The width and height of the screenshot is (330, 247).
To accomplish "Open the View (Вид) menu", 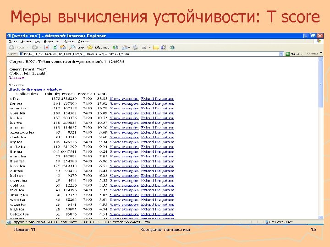I will tap(37, 41).
